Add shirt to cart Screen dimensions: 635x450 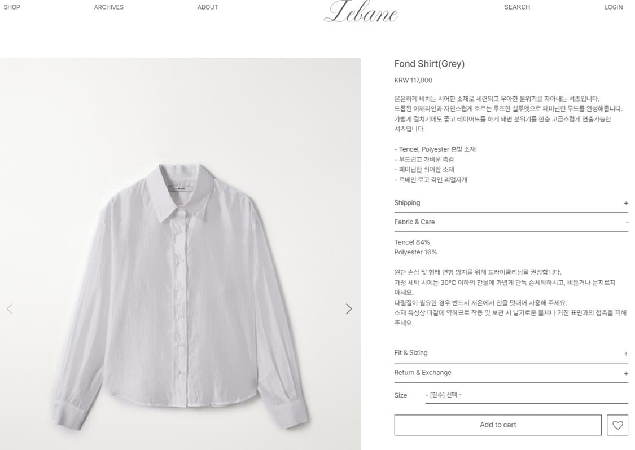tap(498, 425)
